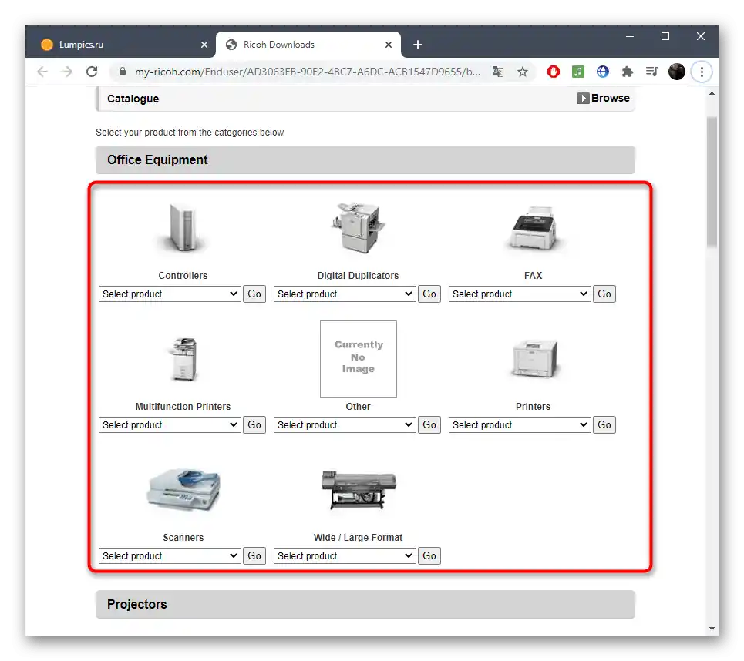744x661 pixels.
Task: Click the padlock site info icon
Action: 123,72
